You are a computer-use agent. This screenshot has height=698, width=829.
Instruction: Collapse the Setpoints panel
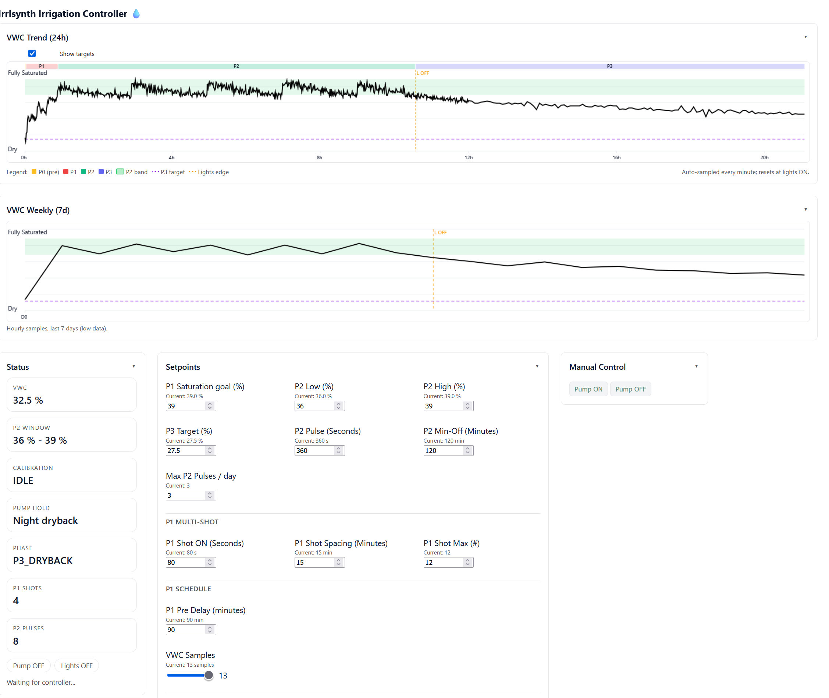click(x=537, y=366)
